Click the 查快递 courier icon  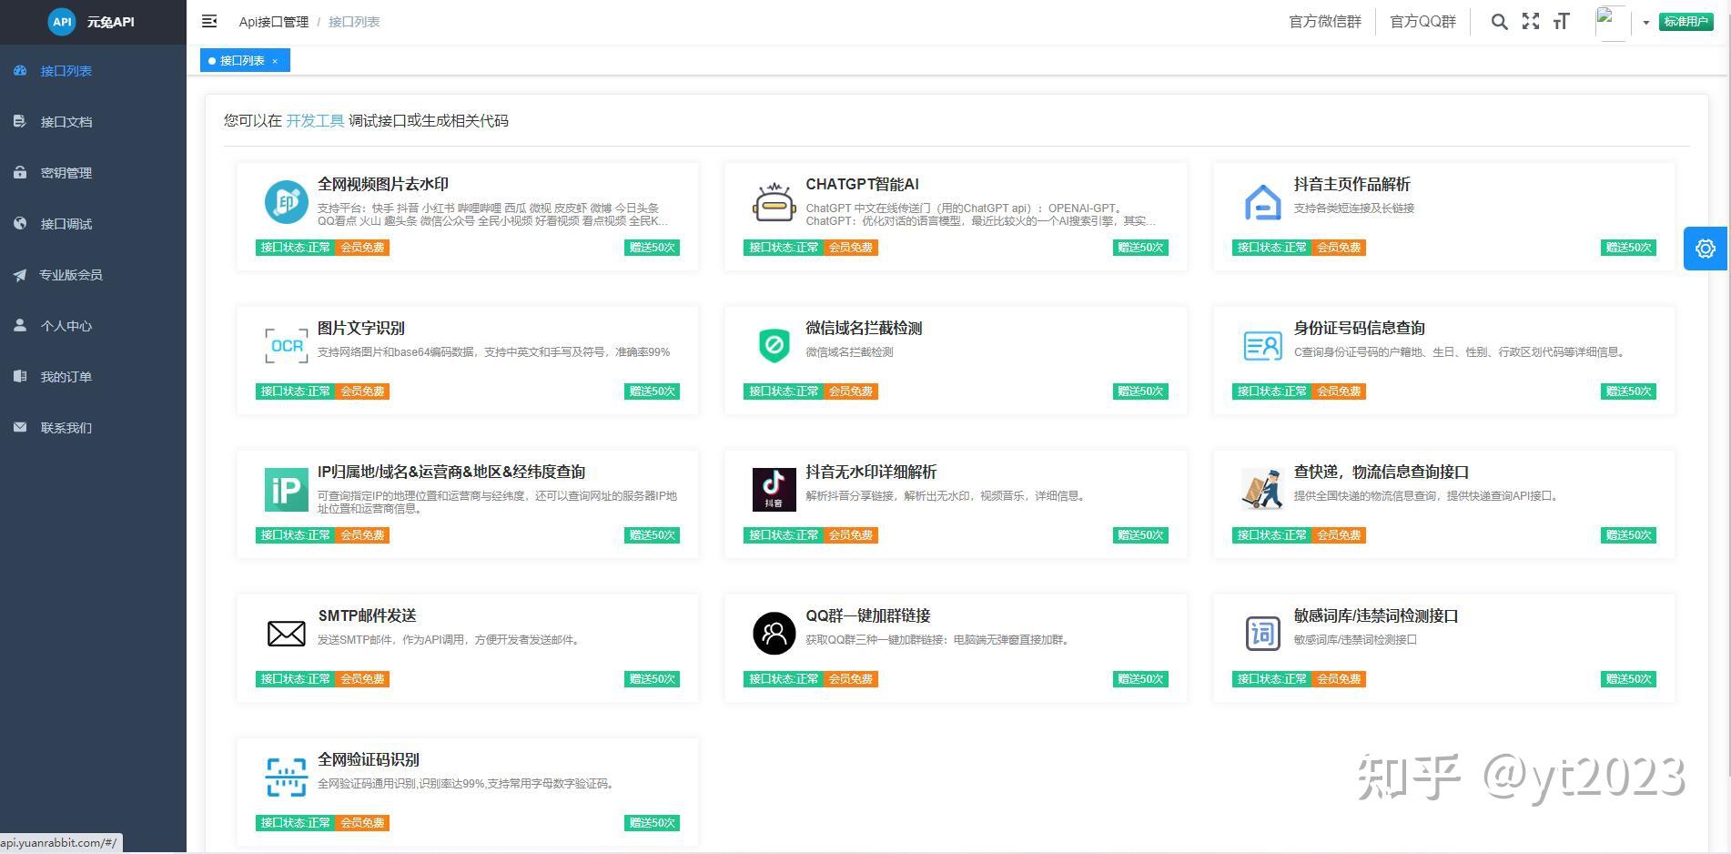tap(1262, 490)
